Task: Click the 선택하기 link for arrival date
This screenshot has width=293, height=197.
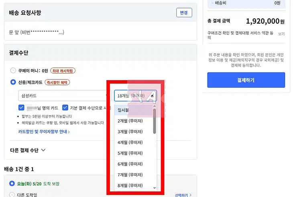Action: (183, 195)
